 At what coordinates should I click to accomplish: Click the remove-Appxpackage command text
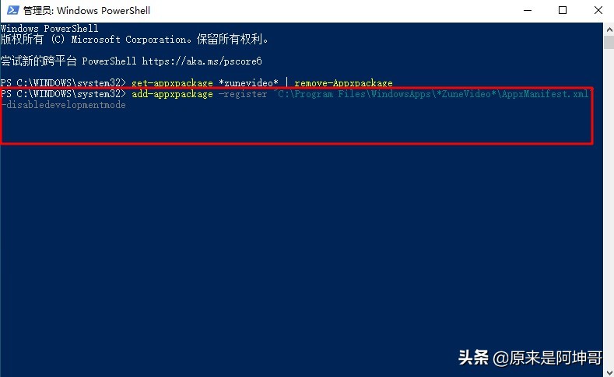pyautogui.click(x=343, y=83)
